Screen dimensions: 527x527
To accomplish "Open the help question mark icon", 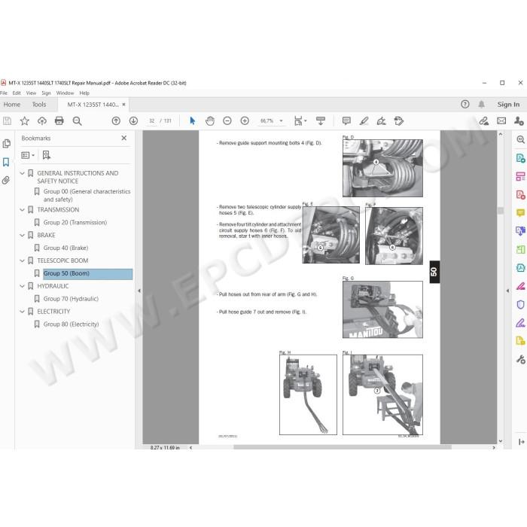I will click(x=465, y=104).
